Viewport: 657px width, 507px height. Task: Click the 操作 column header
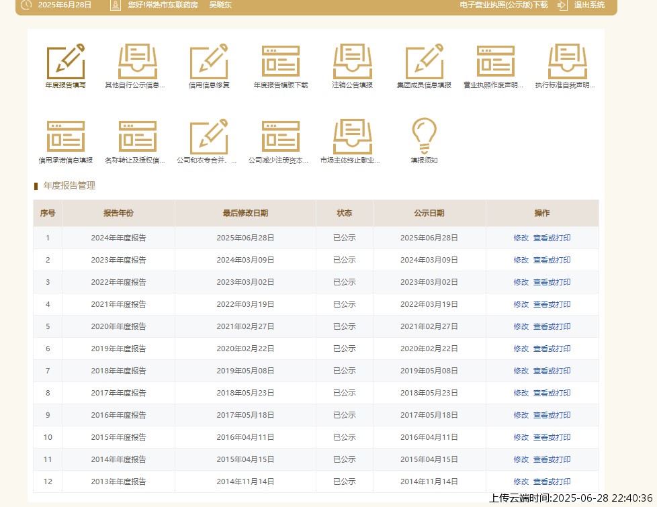[542, 213]
